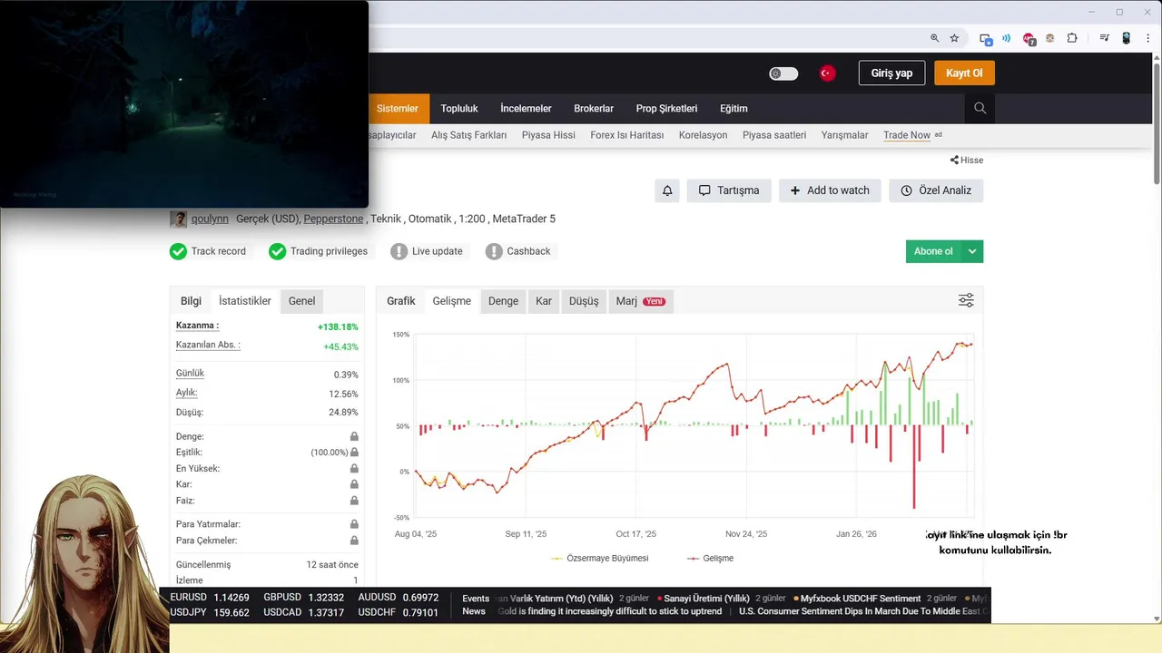
Task: Toggle the dark mode switch in header
Action: point(783,73)
